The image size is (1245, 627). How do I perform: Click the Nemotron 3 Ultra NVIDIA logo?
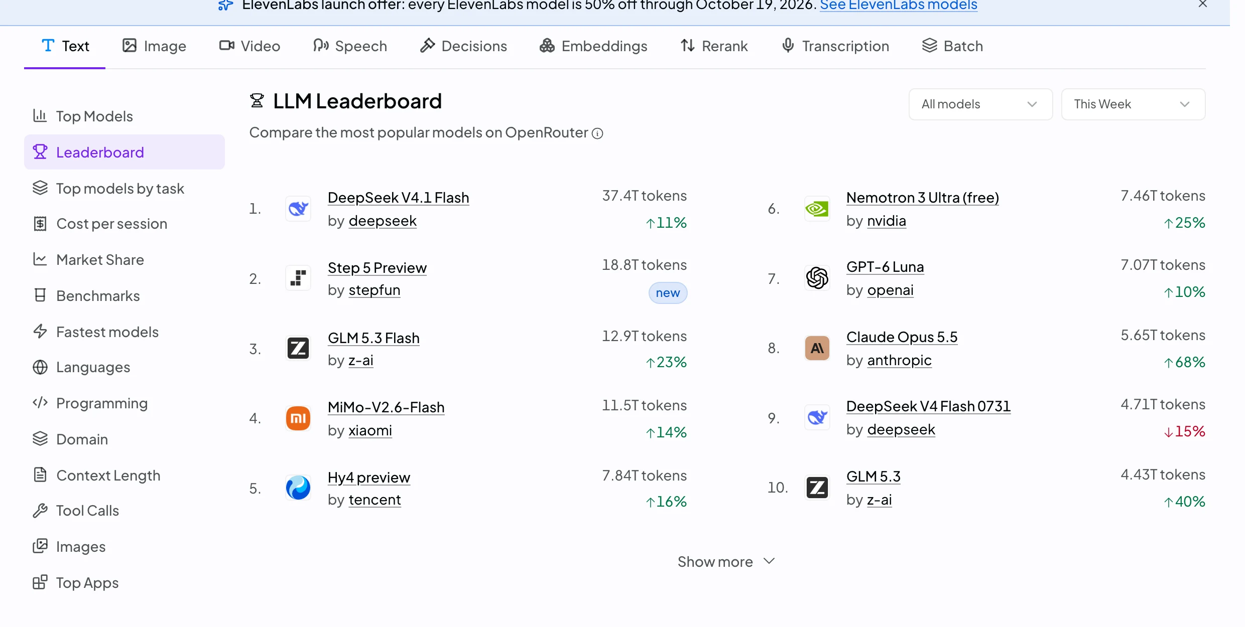pos(817,209)
